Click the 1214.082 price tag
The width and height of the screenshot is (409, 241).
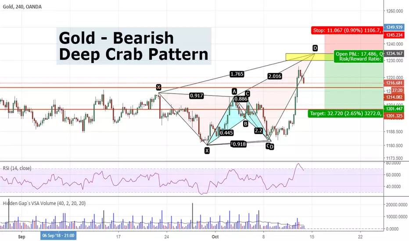point(394,97)
